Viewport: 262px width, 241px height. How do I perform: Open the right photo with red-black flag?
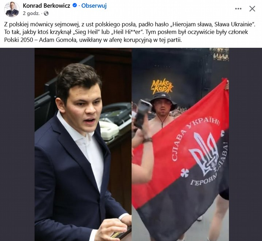[x=180, y=144]
